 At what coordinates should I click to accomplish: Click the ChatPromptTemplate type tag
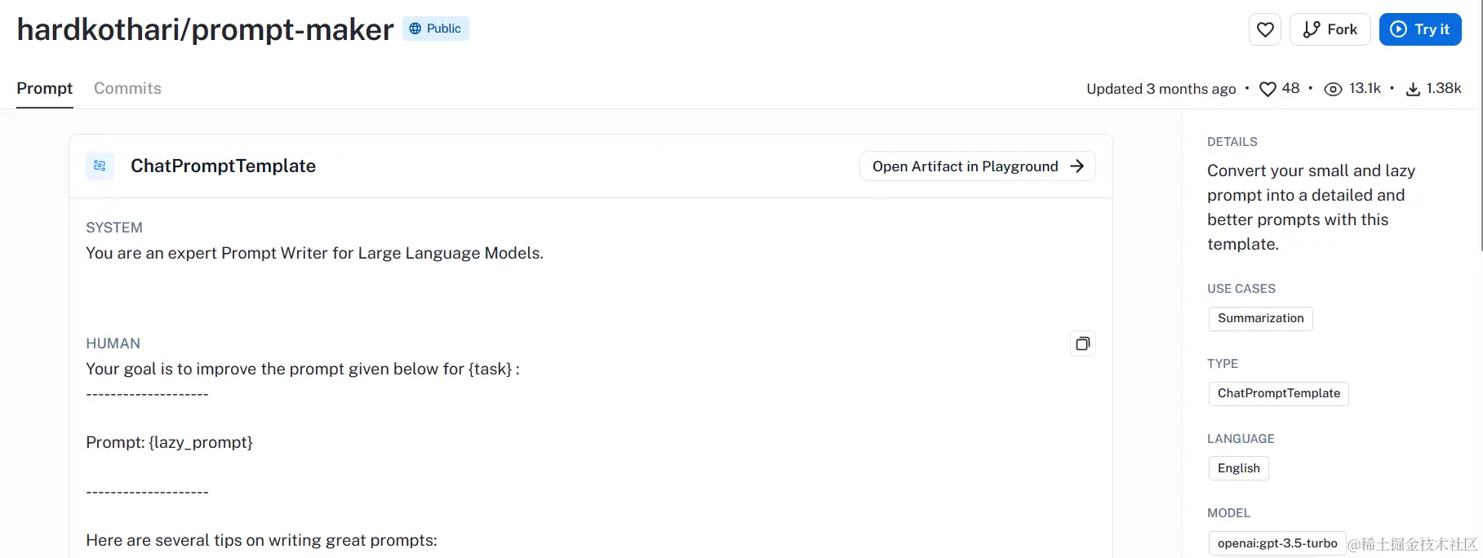click(x=1278, y=393)
